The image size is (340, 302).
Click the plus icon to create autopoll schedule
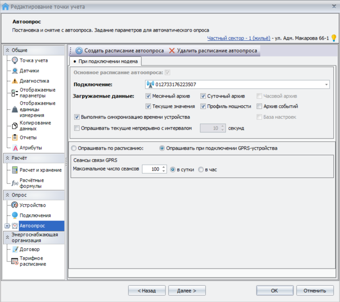(x=79, y=51)
